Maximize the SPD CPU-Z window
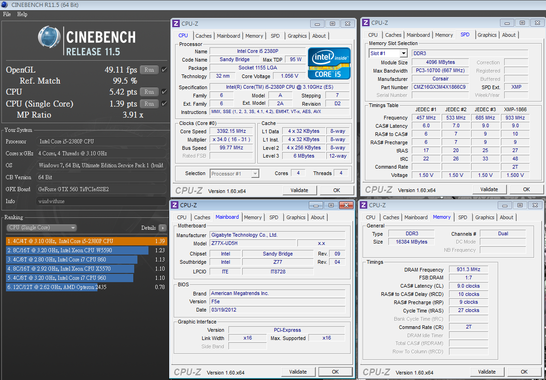Image resolution: width=546 pixels, height=380 pixels. (522, 23)
